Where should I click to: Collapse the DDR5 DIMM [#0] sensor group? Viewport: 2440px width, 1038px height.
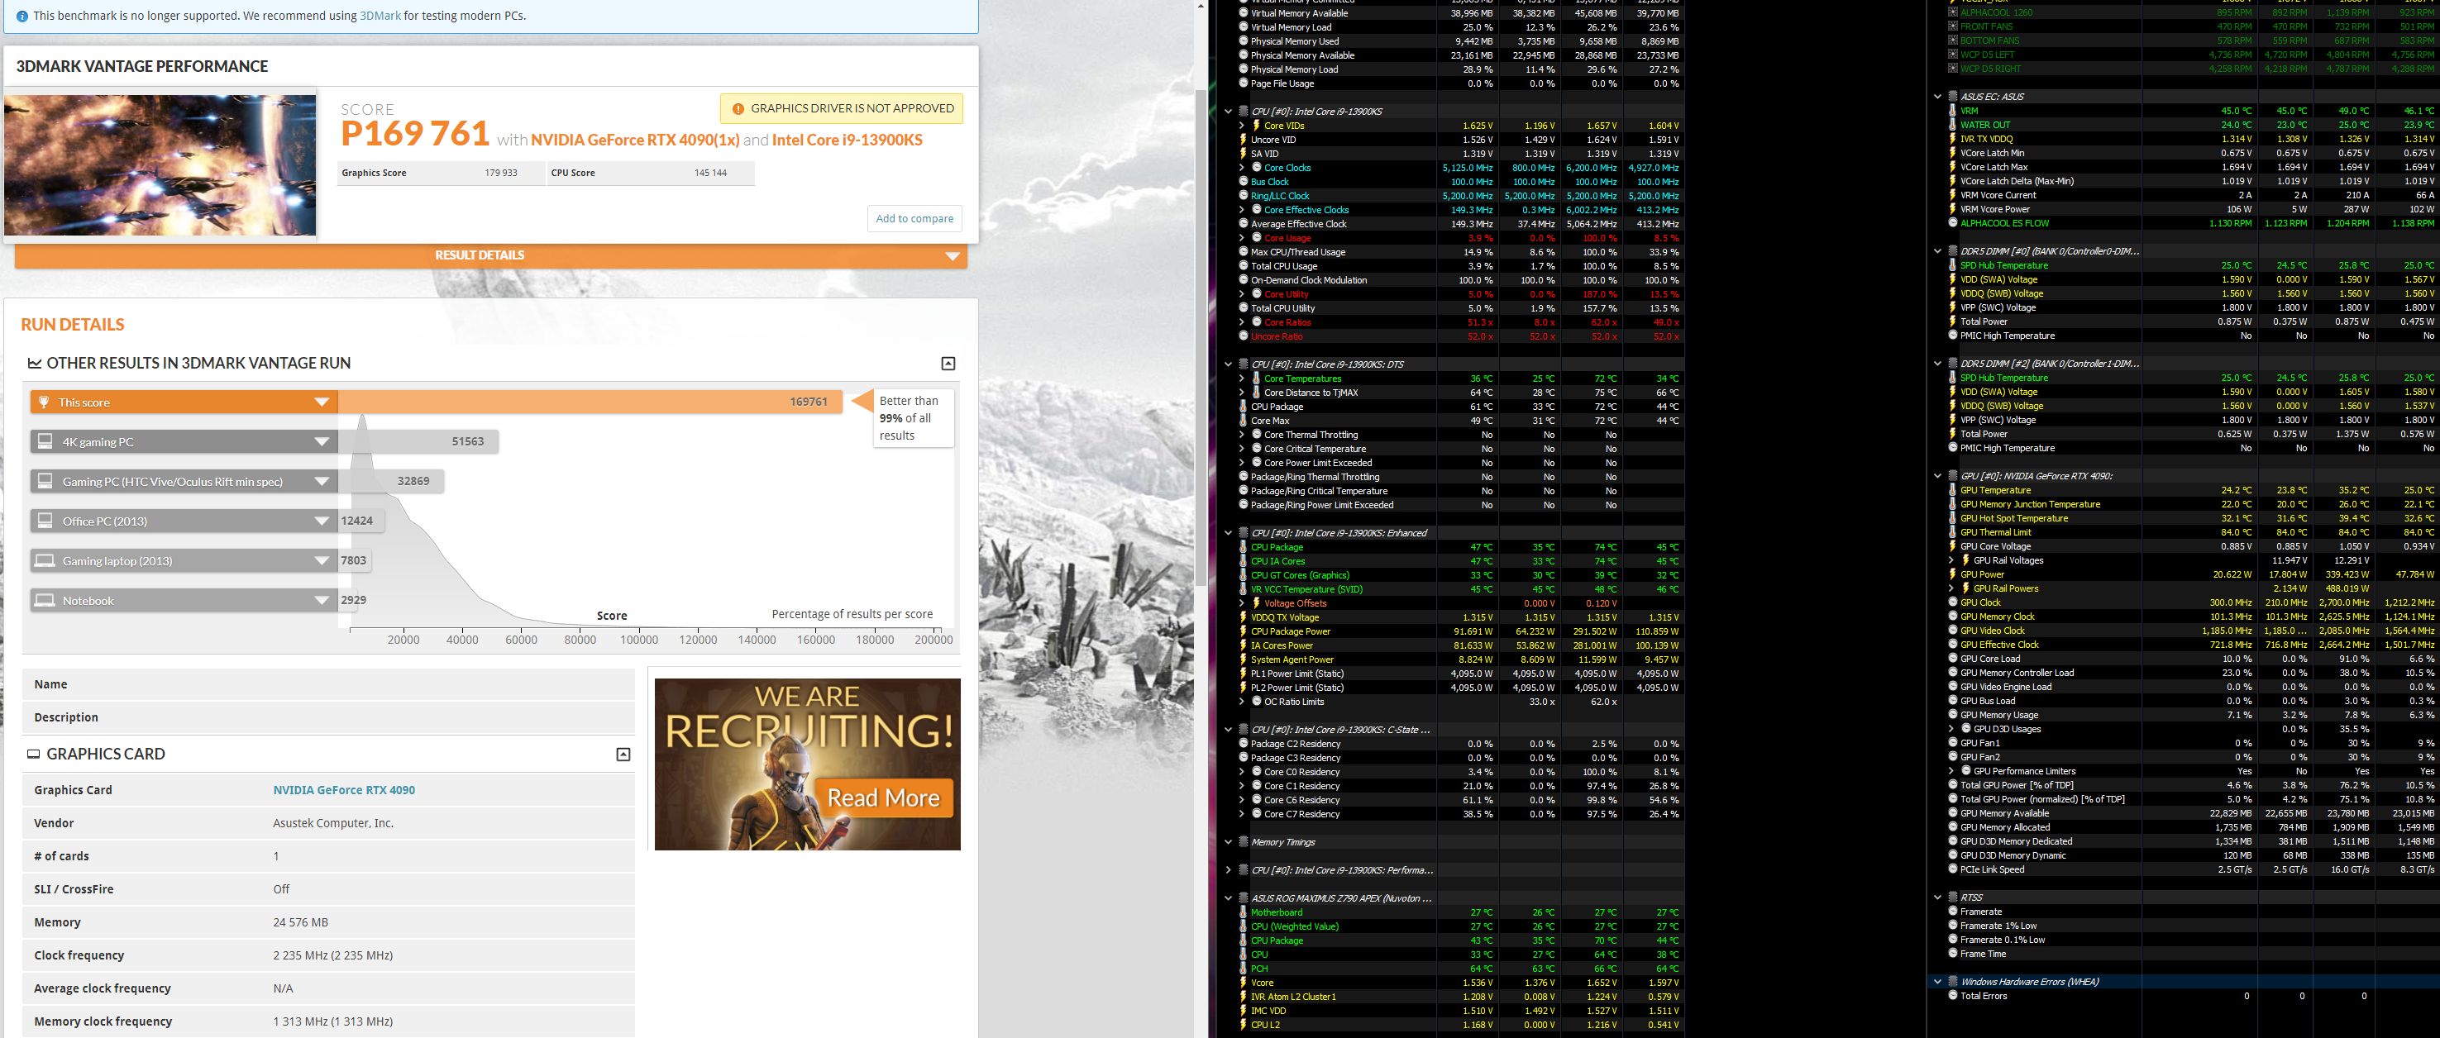click(1938, 252)
